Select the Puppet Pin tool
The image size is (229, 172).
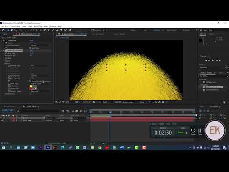[70, 30]
